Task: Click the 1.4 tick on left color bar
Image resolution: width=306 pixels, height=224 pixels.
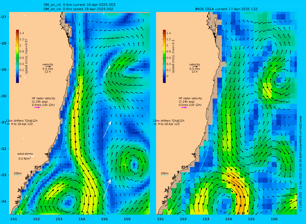Action: click(x=22, y=33)
